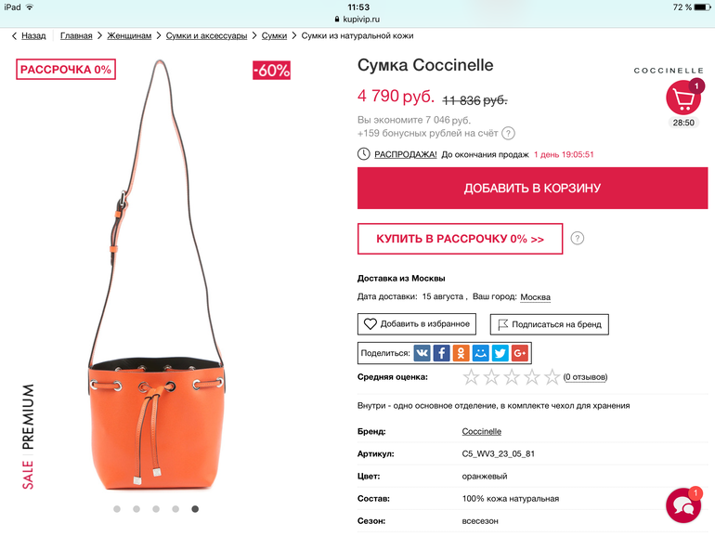Rate five stars on the rating bar
The height and width of the screenshot is (537, 715).
pyautogui.click(x=552, y=377)
